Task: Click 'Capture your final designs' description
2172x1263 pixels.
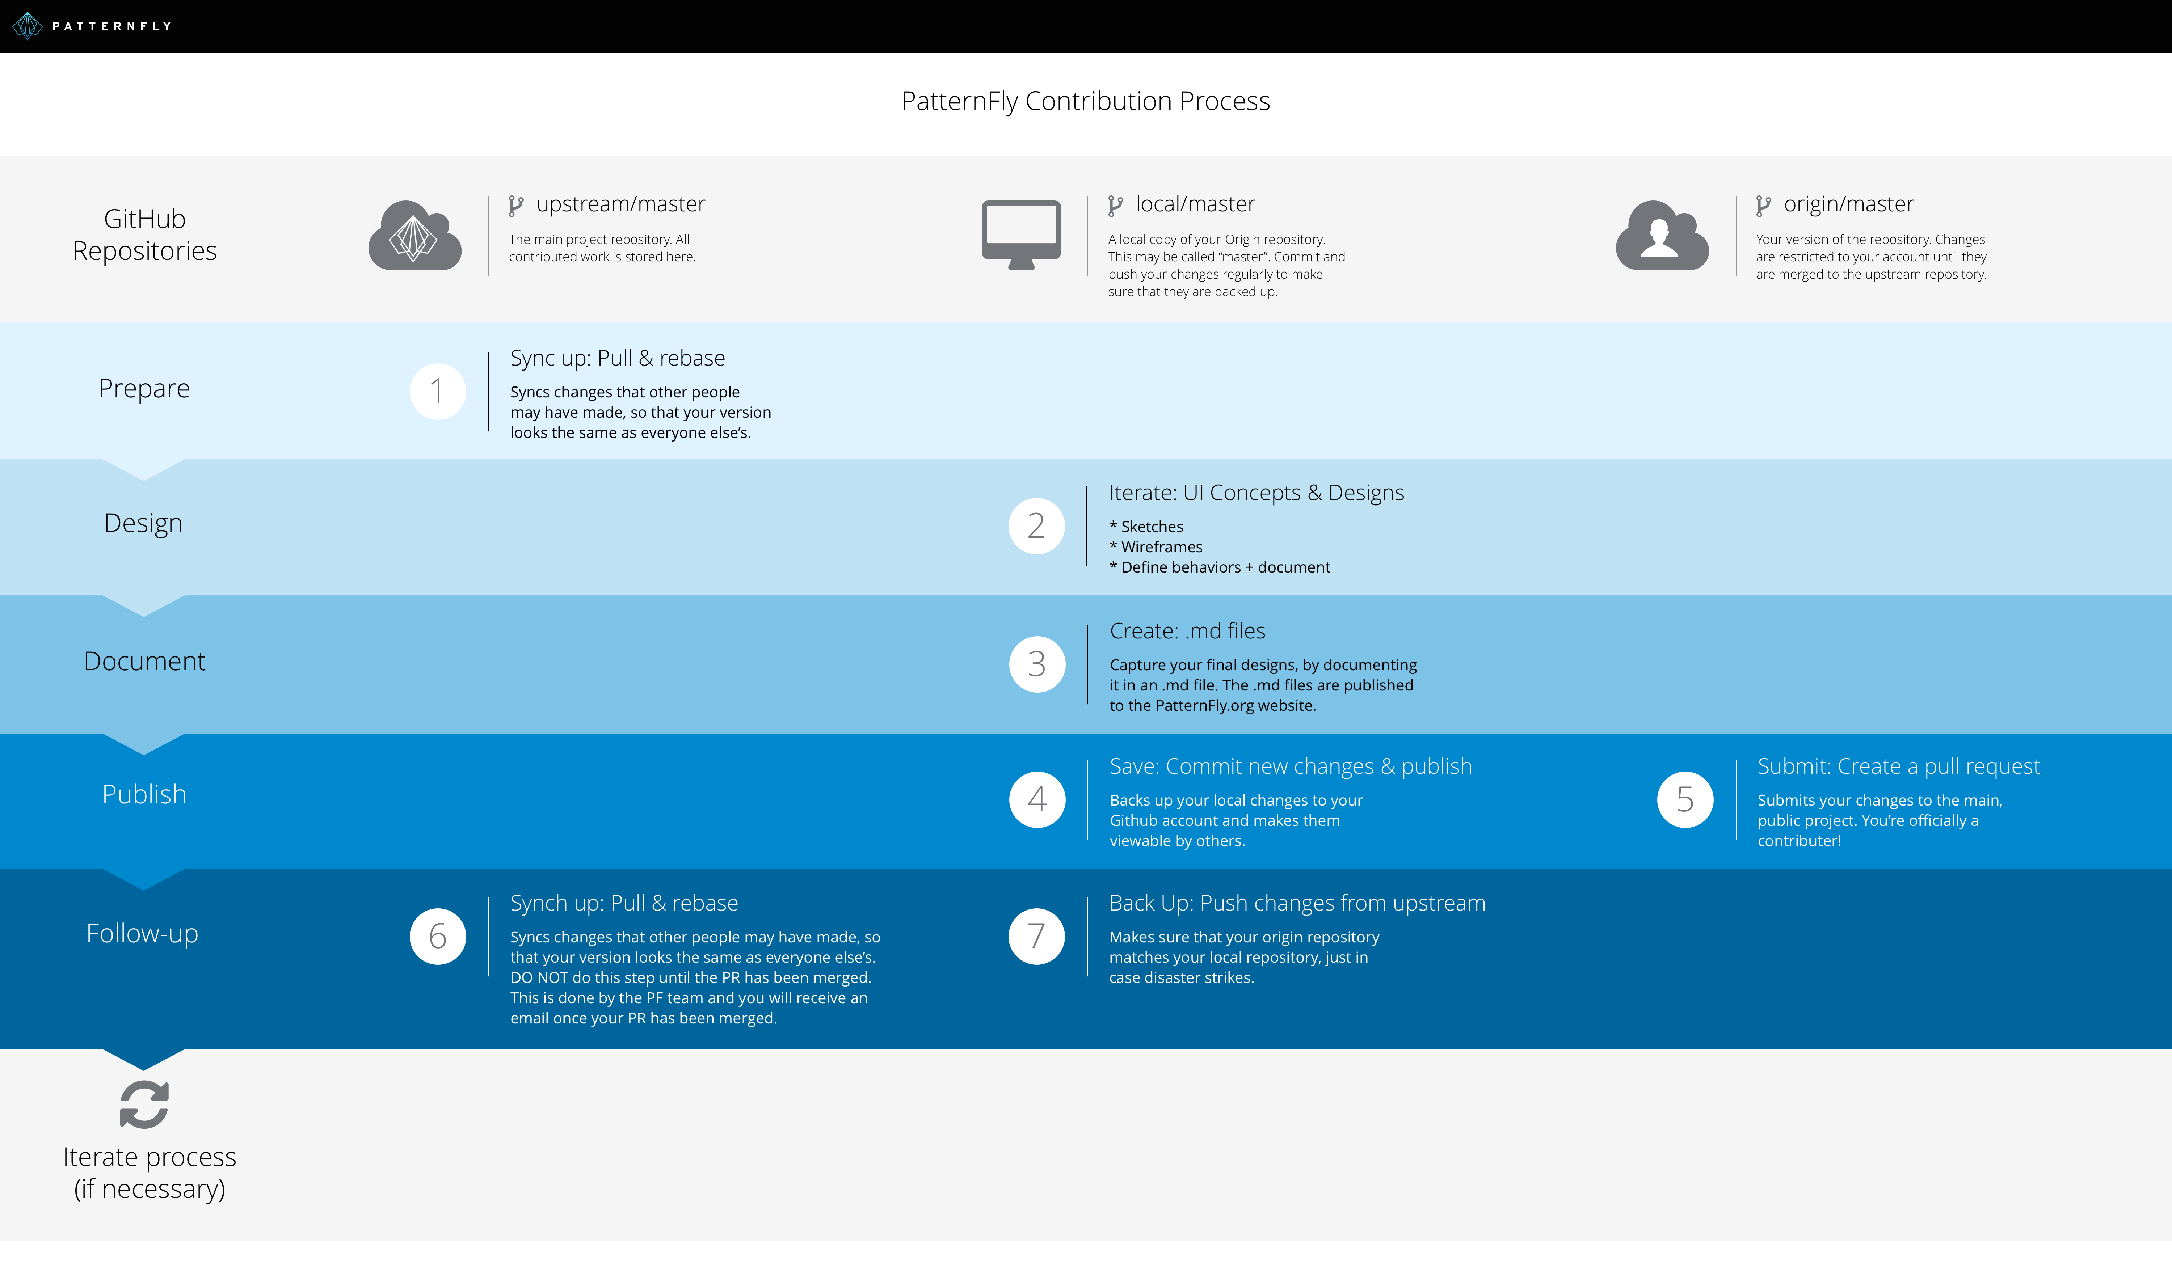Action: (x=1263, y=685)
